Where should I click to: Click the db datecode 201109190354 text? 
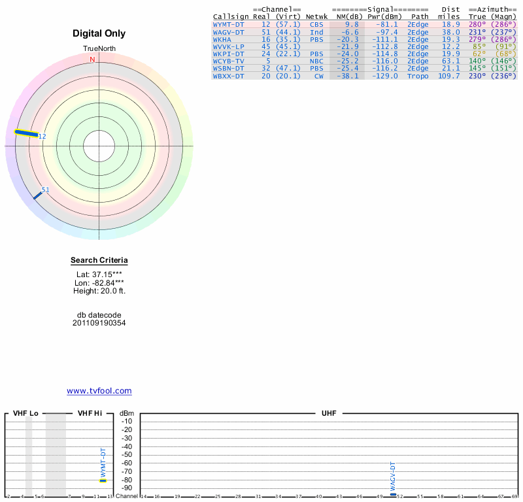coord(99,323)
